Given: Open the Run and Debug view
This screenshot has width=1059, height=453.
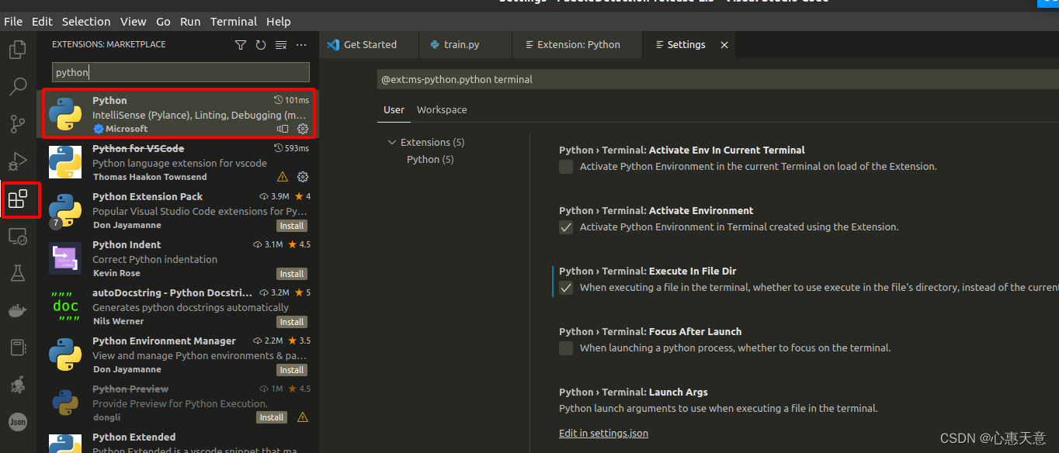Looking at the screenshot, I should [17, 161].
